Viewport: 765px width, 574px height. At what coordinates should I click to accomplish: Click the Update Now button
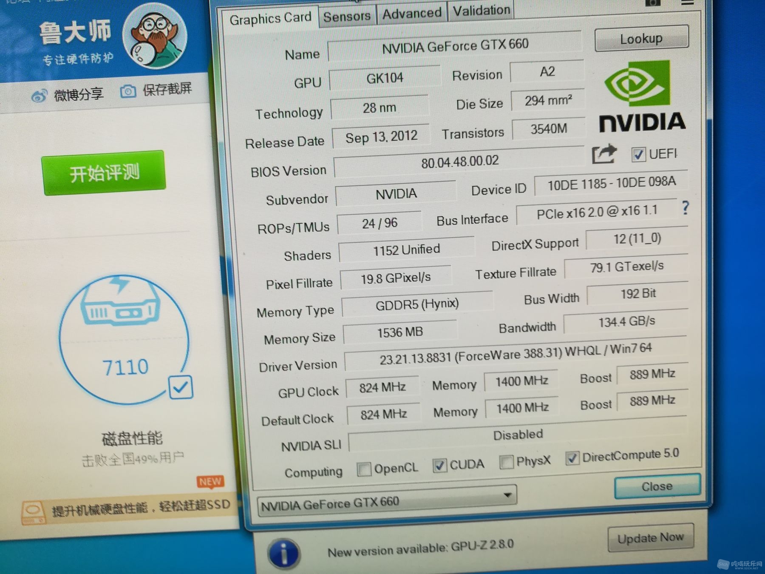tap(651, 537)
